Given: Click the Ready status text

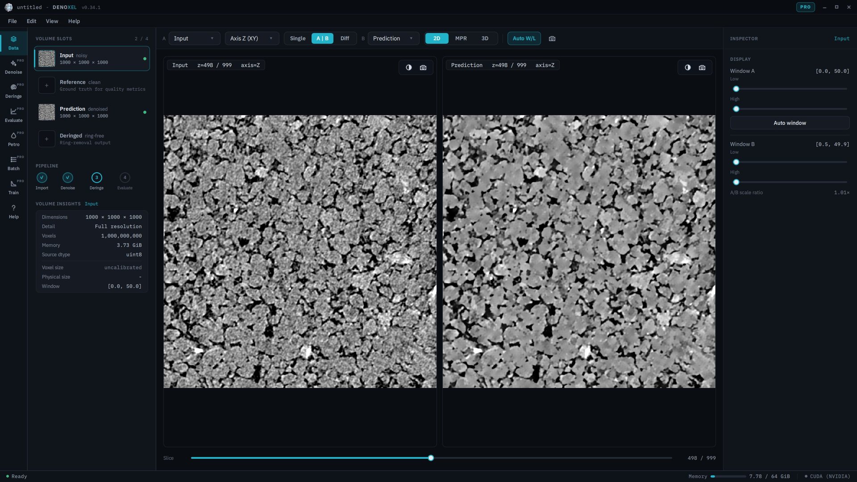Looking at the screenshot, I should pyautogui.click(x=19, y=477).
